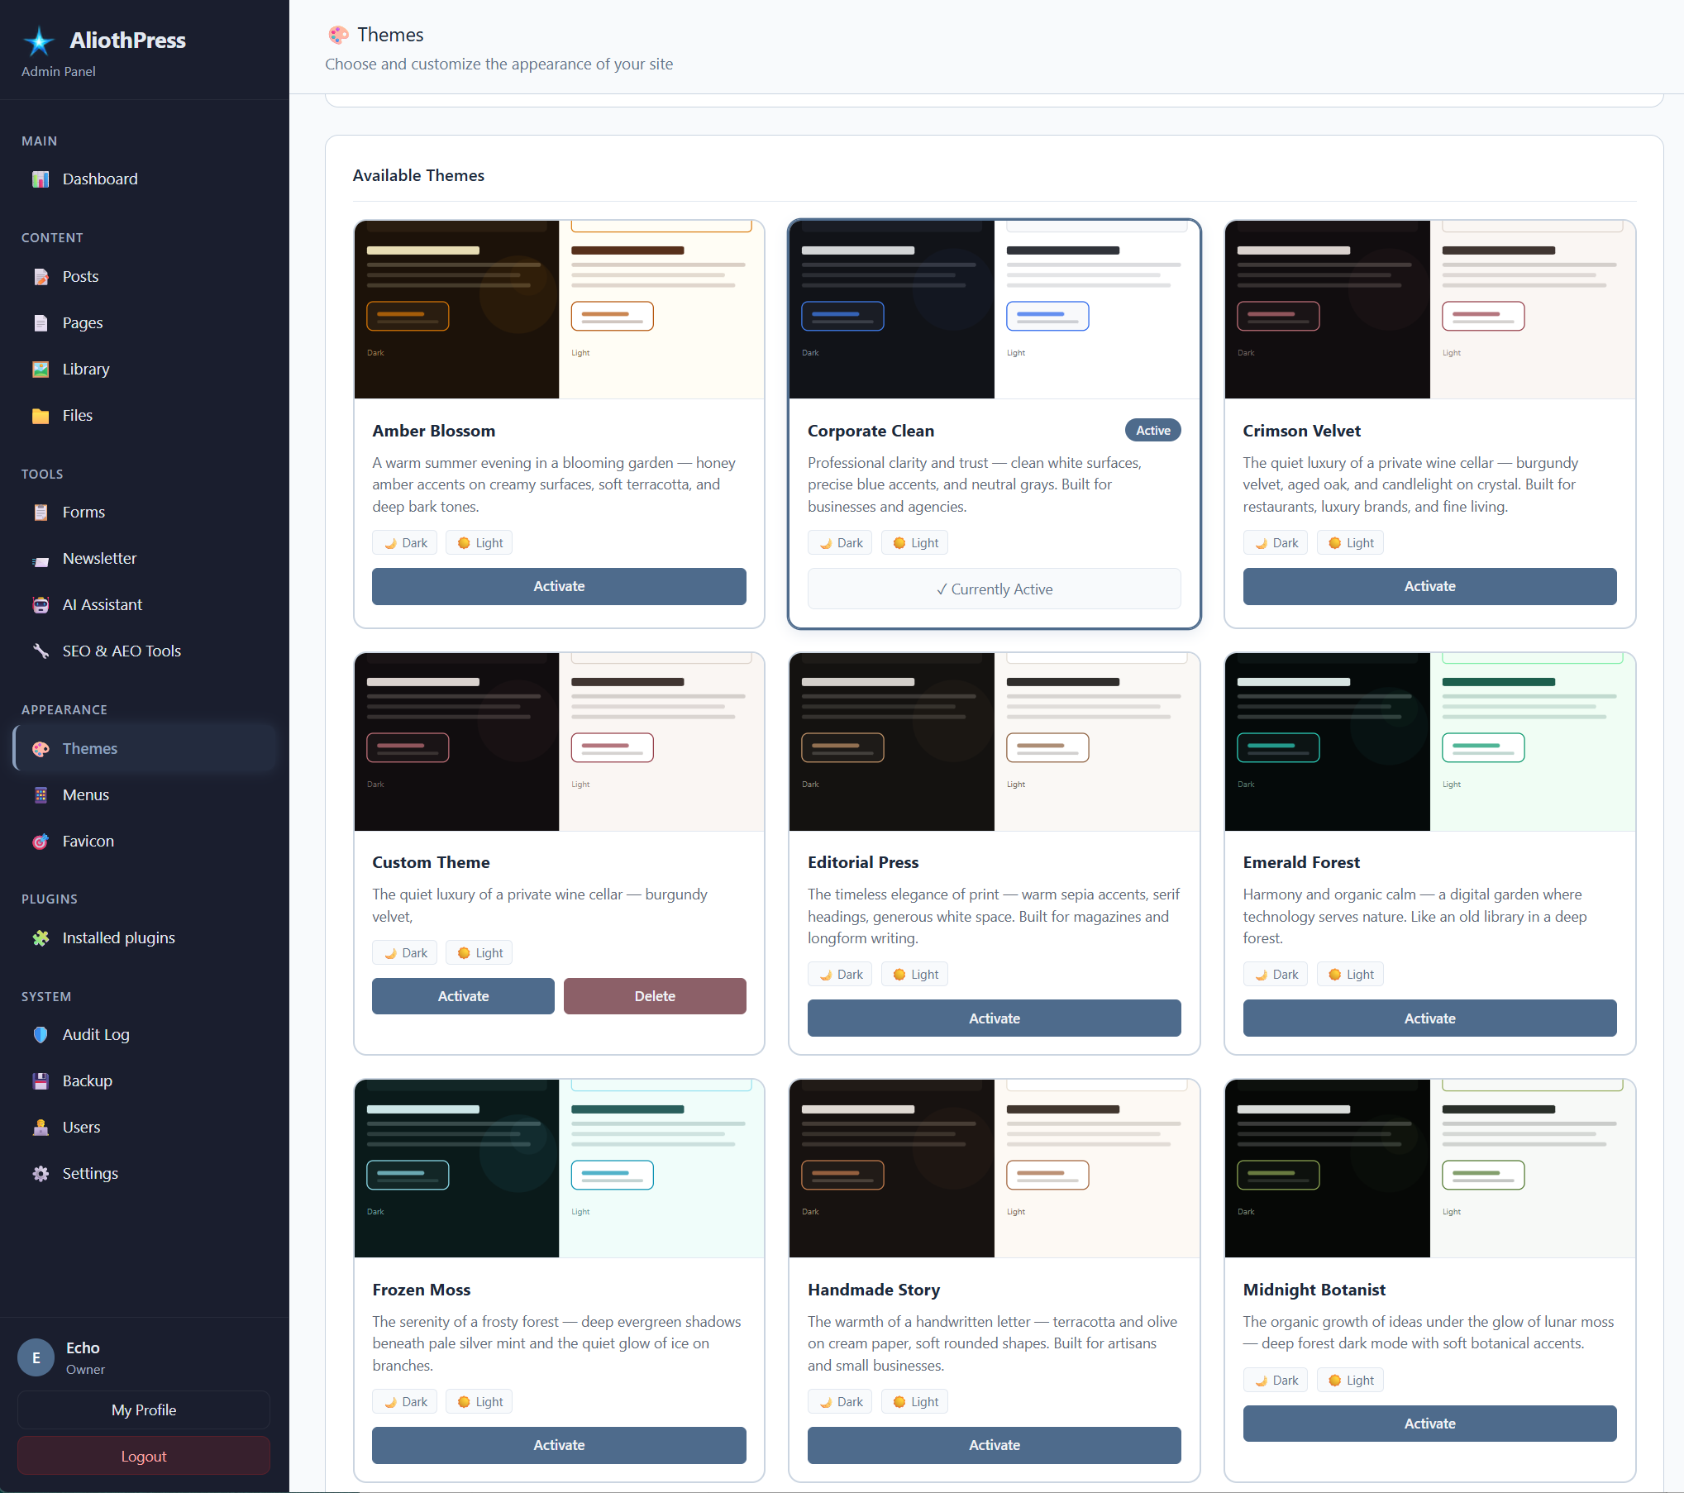Click the SEO & AEO Tools wrench icon

[x=41, y=651]
